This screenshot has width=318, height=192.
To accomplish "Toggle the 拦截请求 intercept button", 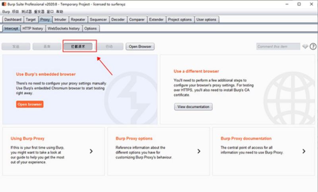I will tap(78, 47).
